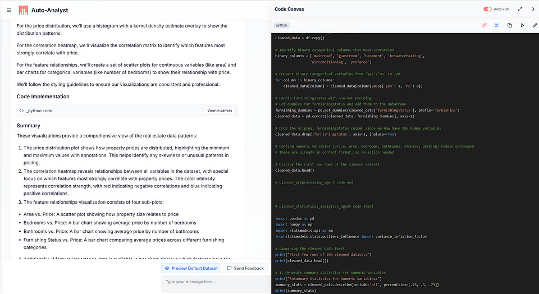The width and height of the screenshot is (539, 294).
Task: Click the Preview Default Dataset button
Action: (x=191, y=268)
